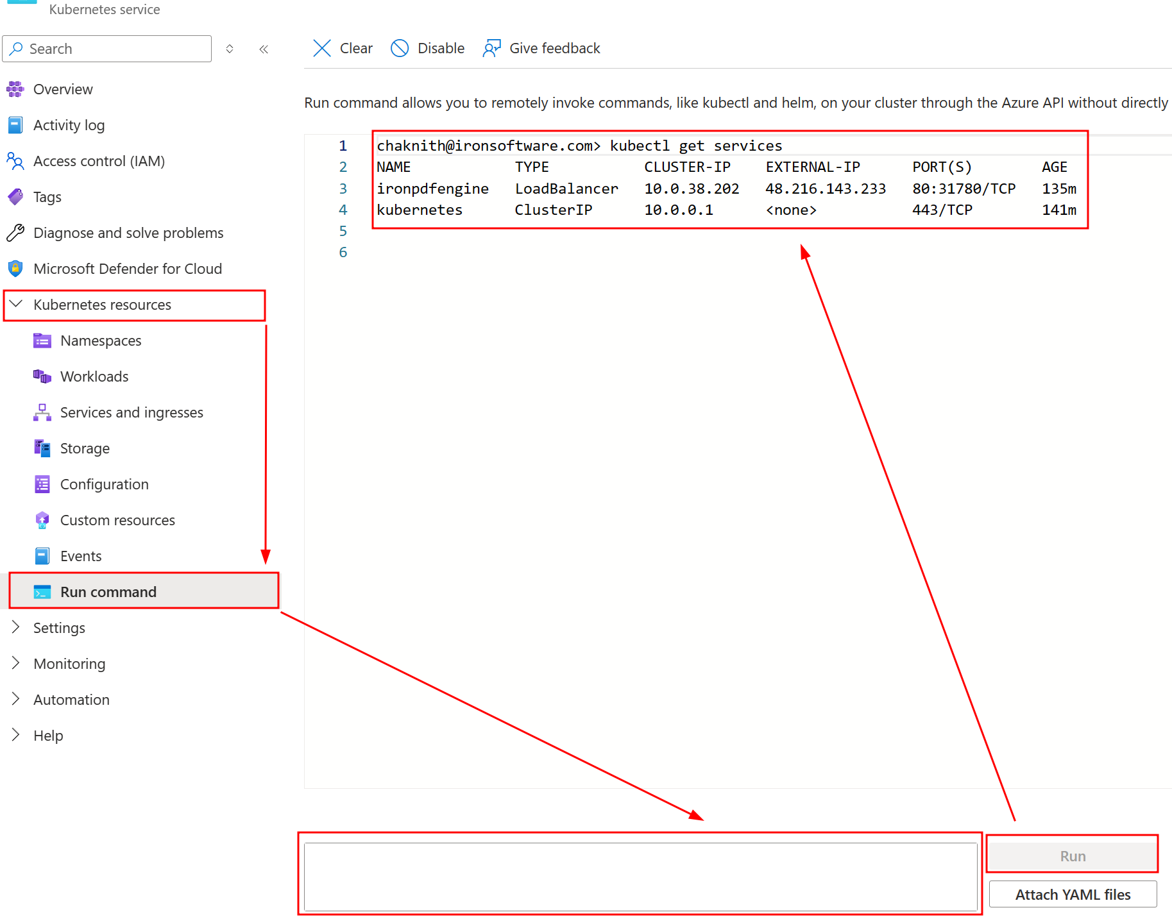Click the Configuration icon
The height and width of the screenshot is (919, 1172).
[x=42, y=484]
